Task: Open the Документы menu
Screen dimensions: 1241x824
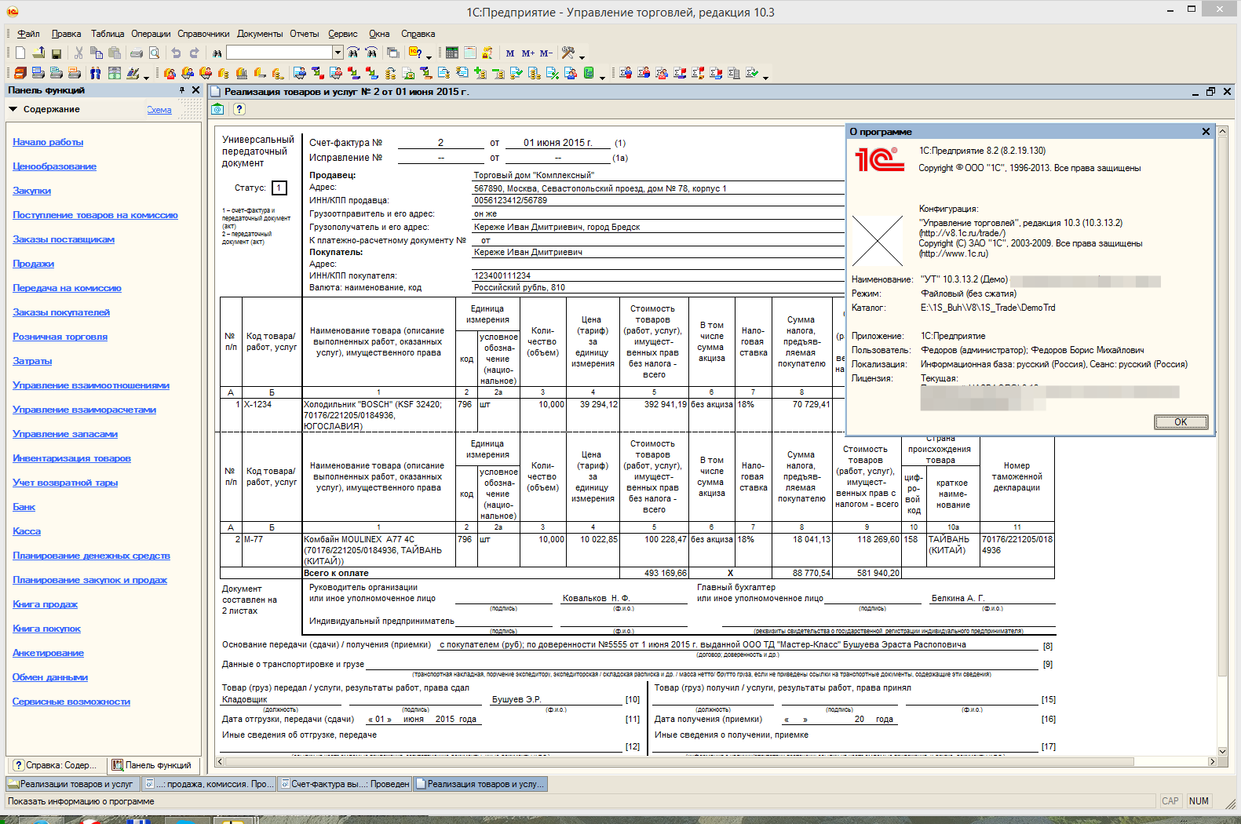Action: (x=260, y=34)
